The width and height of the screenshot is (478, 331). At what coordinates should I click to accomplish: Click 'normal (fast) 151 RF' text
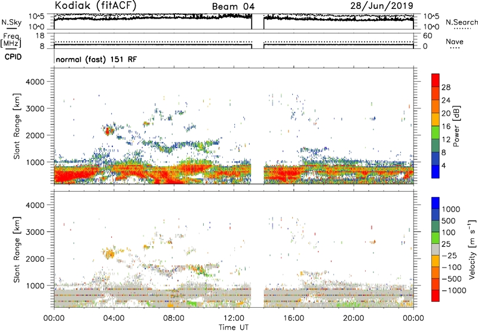96,59
